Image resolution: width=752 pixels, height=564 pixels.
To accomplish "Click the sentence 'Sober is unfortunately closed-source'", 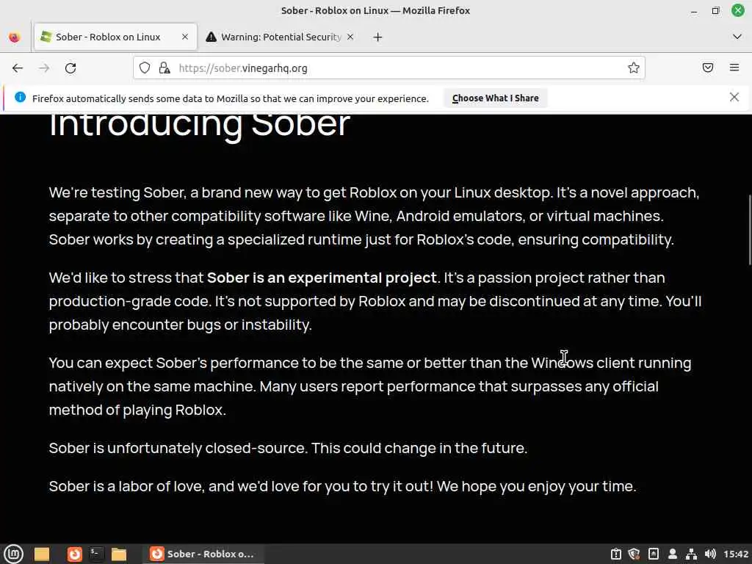I will (178, 448).
